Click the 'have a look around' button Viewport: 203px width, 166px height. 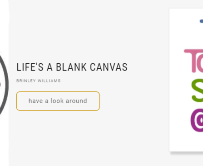click(58, 101)
